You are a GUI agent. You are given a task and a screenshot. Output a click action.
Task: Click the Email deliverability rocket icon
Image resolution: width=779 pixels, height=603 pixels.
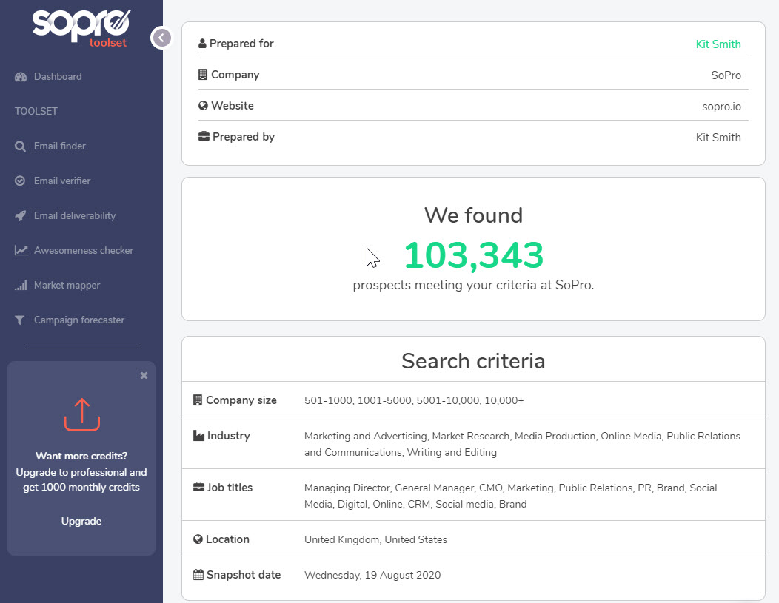click(x=21, y=216)
